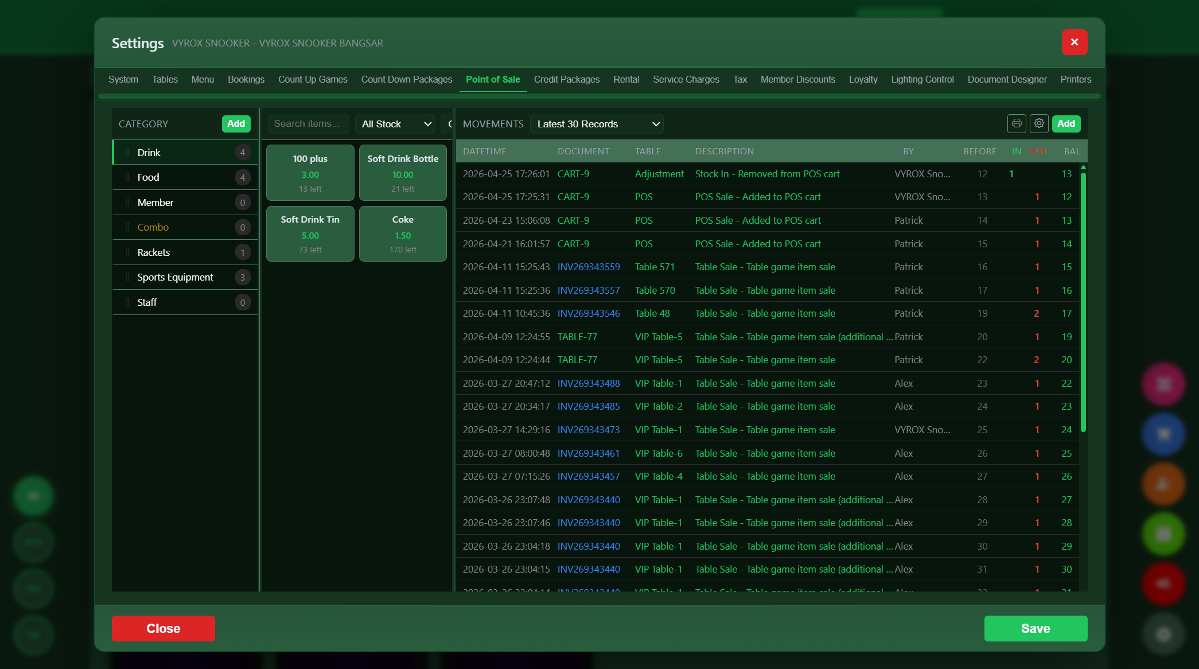
Task: Grab the drag handle beside Drink category
Action: (127, 153)
